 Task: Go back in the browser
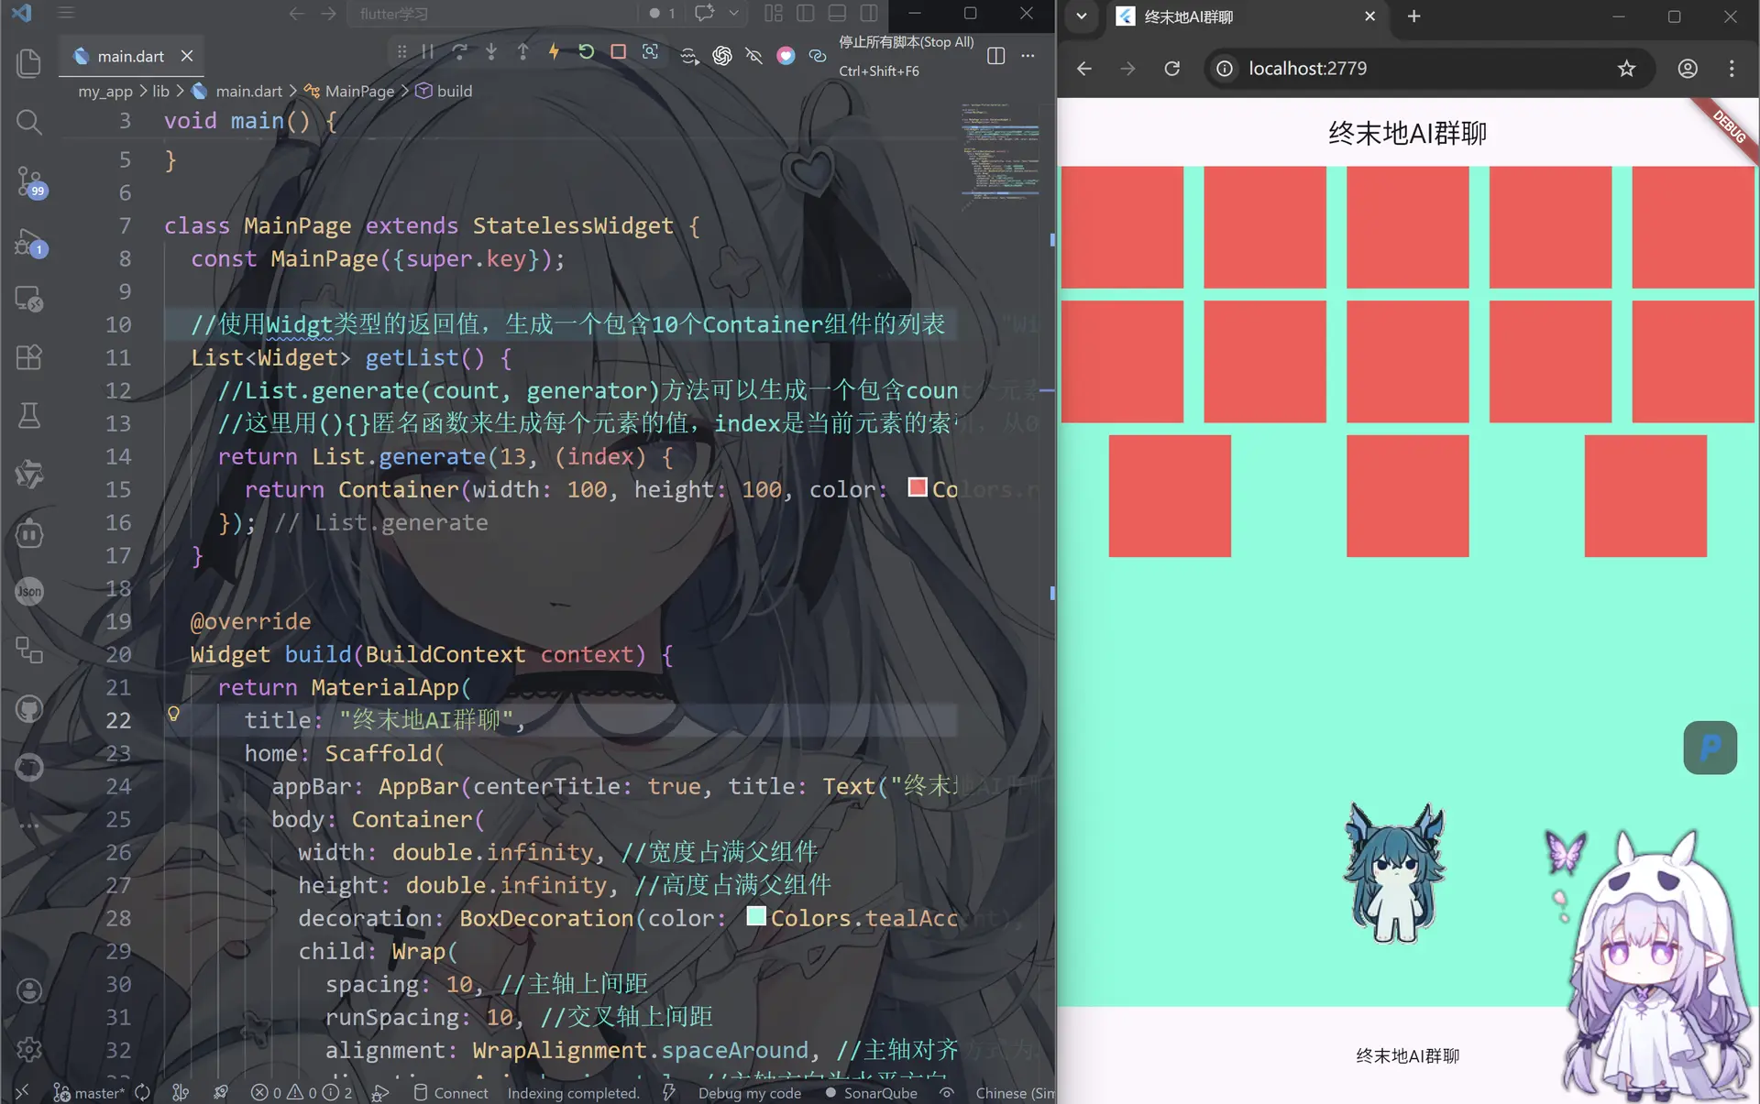(1084, 69)
